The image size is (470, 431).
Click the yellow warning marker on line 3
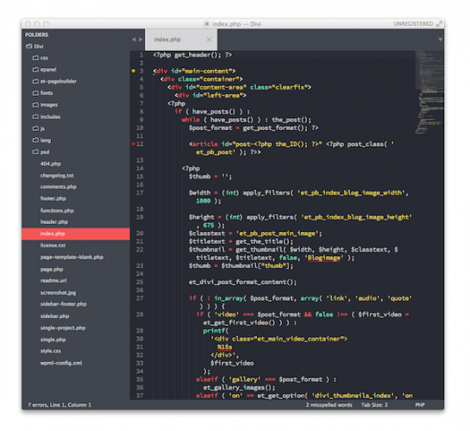(134, 71)
